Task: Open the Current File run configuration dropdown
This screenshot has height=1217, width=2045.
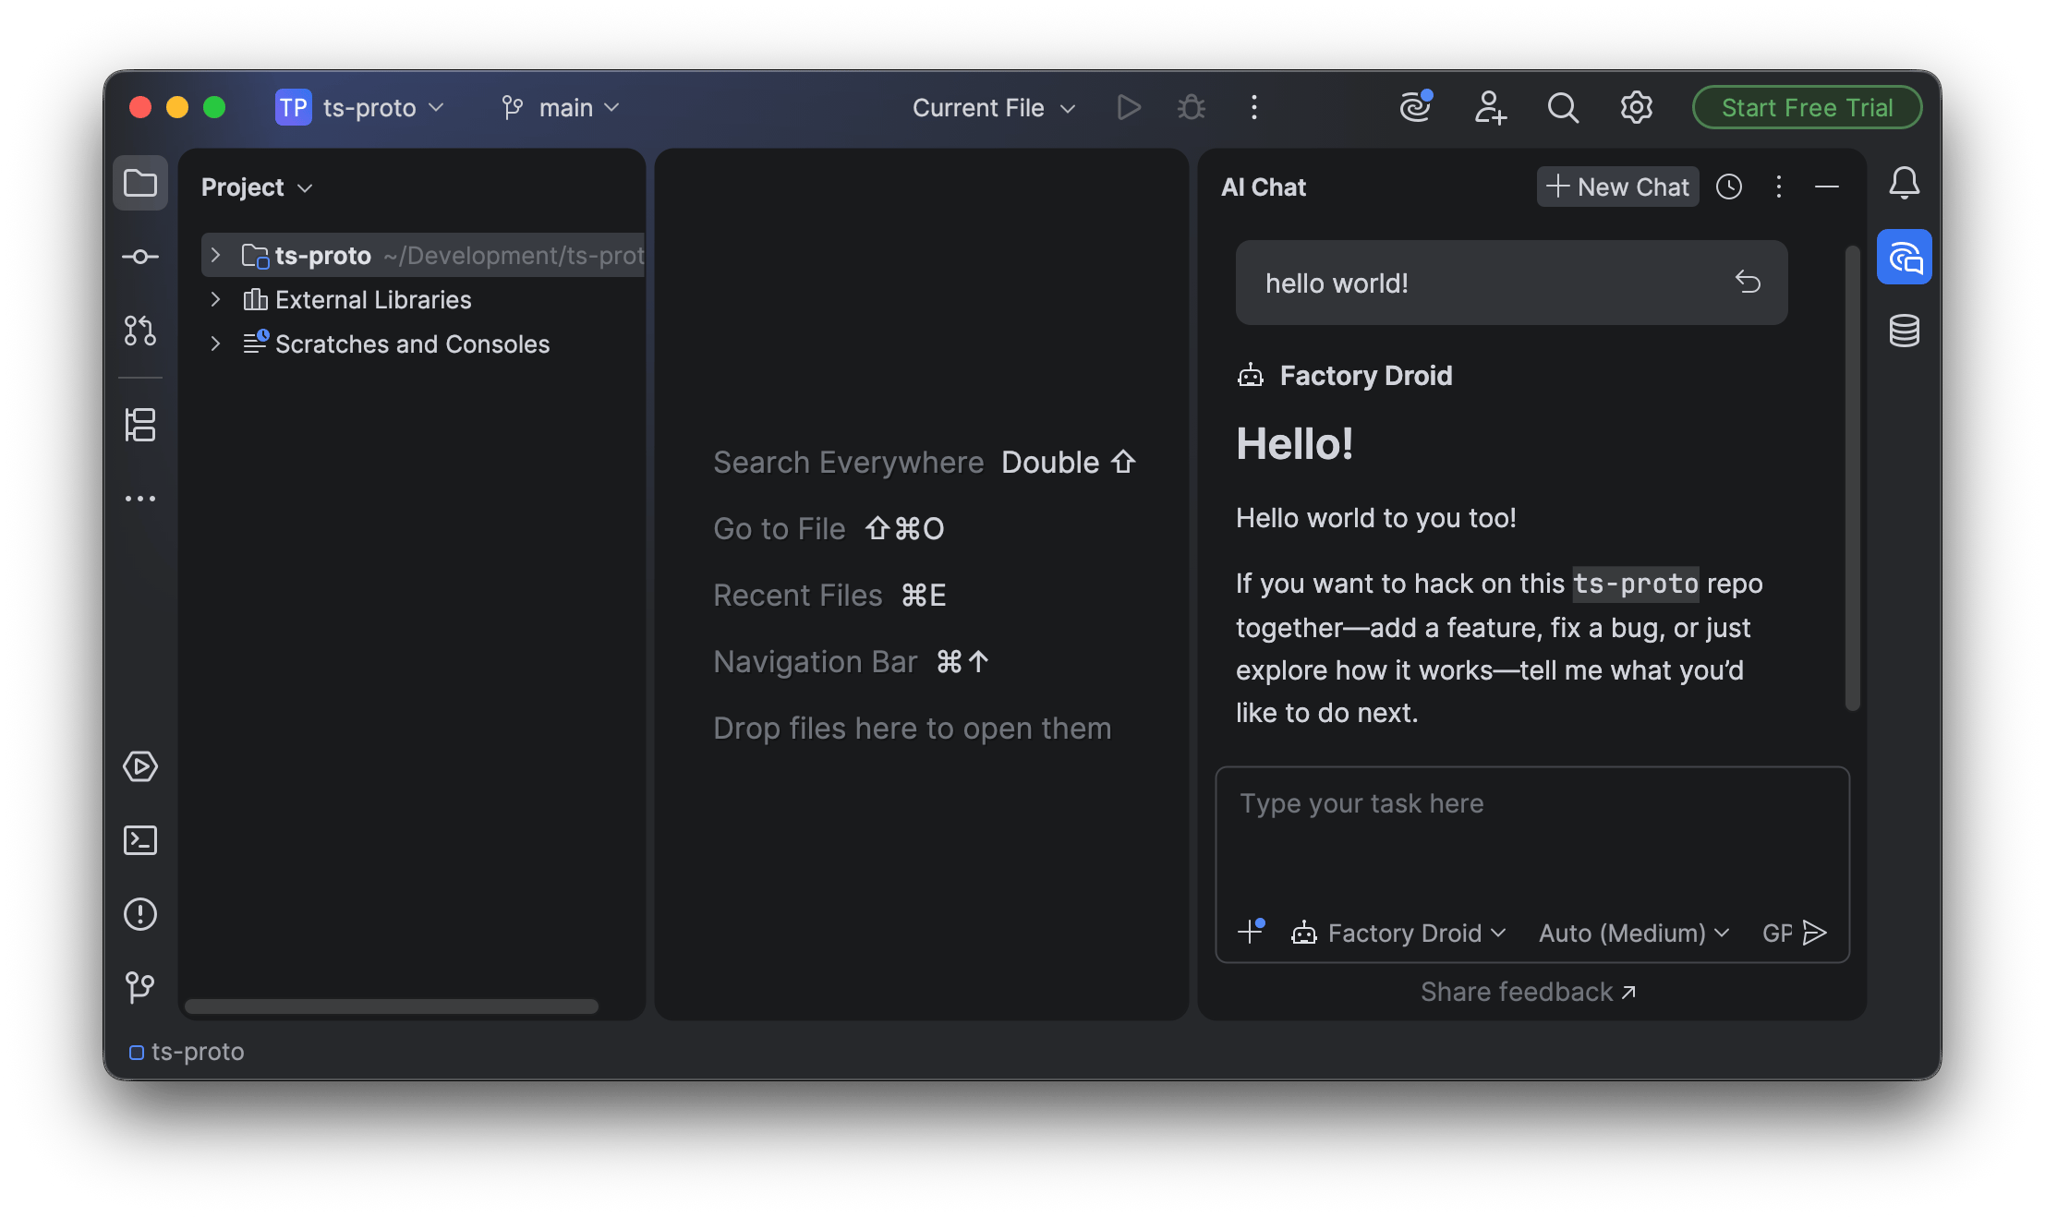Action: point(994,108)
